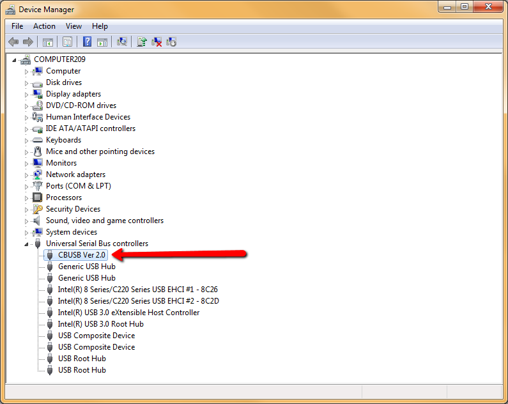Click the DVD/CD-ROM drives disc icon
Viewport: 508px width, 404px height.
pos(38,105)
